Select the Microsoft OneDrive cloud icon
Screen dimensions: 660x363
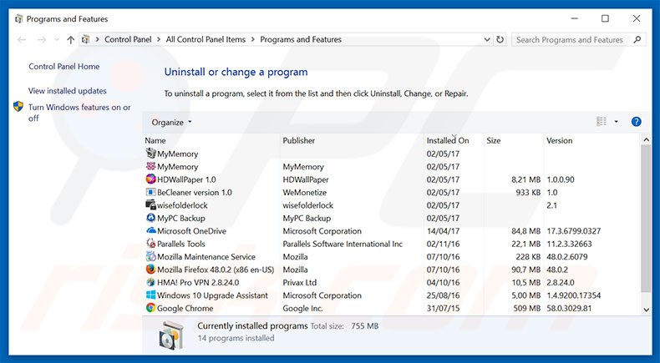tap(150, 230)
